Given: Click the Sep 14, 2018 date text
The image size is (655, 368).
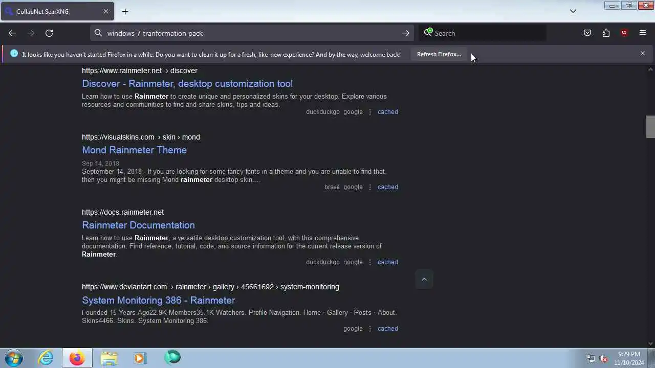Looking at the screenshot, I should coord(100,164).
